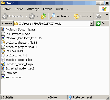This screenshot has height=100, width=110.
Task: Select the Encoded_audio_1.log file icon
Action: point(3,60)
